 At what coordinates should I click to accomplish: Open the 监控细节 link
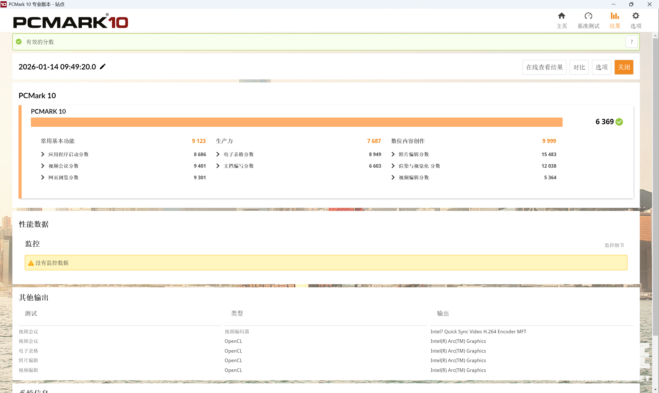click(614, 245)
